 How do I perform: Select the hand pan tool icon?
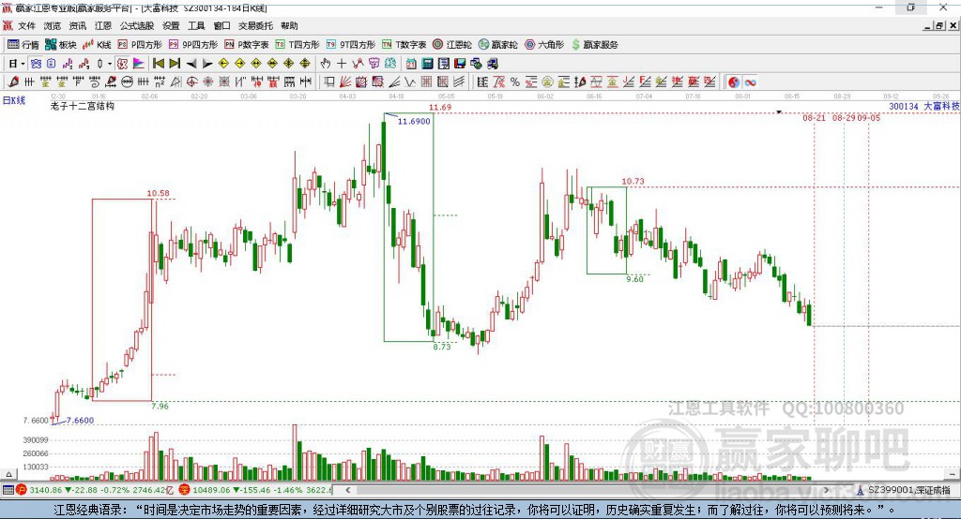[x=326, y=64]
